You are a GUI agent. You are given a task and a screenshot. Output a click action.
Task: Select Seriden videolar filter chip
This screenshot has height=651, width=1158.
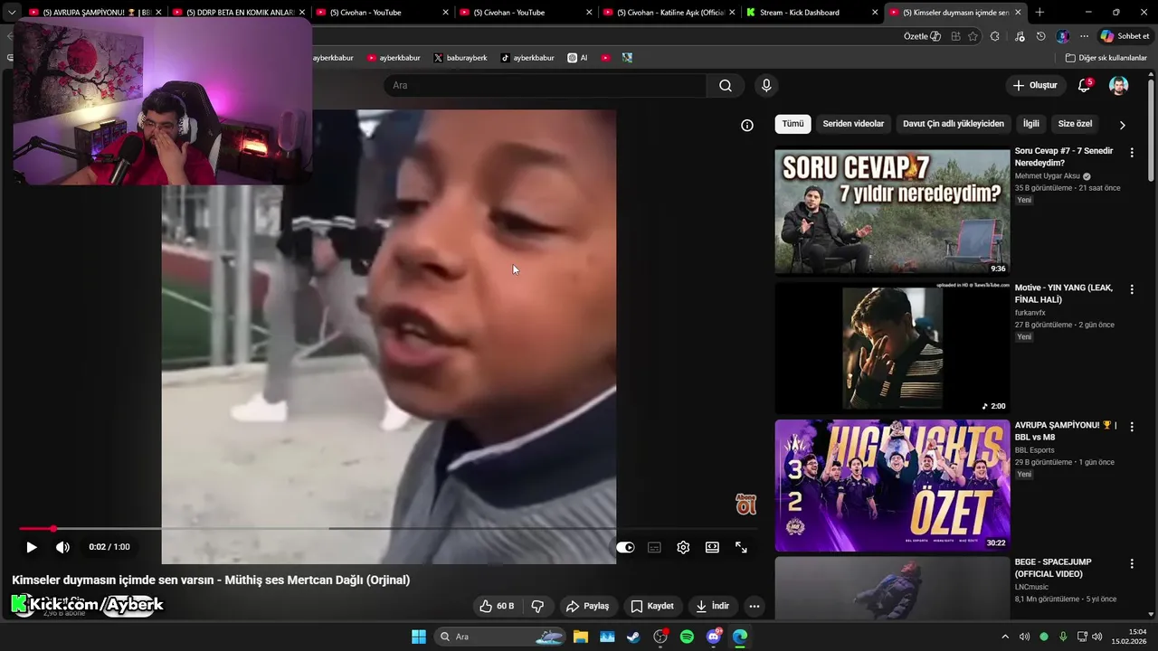[x=853, y=124]
